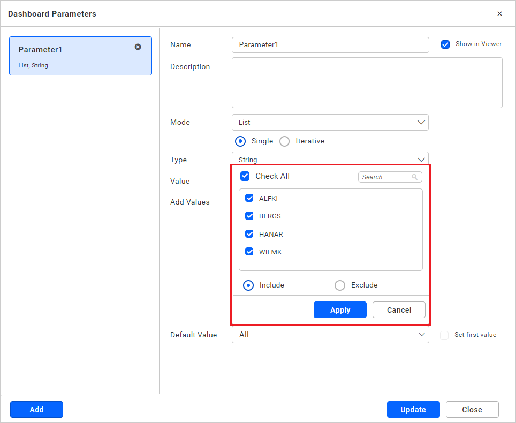Screen dimensions: 516x423
Task: Delete Parameter1 using its remove icon
Action: 138,47
